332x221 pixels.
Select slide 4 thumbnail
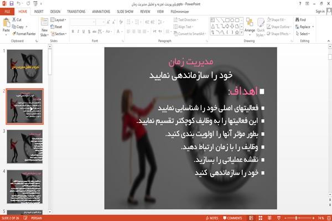pyautogui.click(x=24, y=187)
